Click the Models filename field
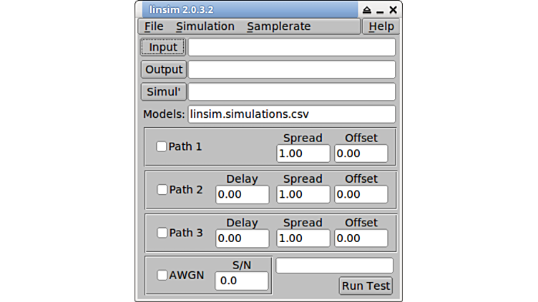Screen dimensions: 538x302 click(291, 114)
